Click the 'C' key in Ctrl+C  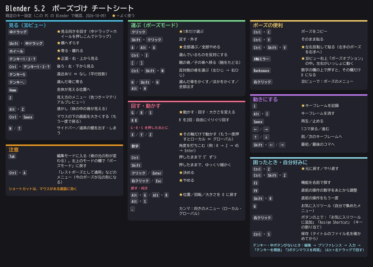(x=269, y=32)
